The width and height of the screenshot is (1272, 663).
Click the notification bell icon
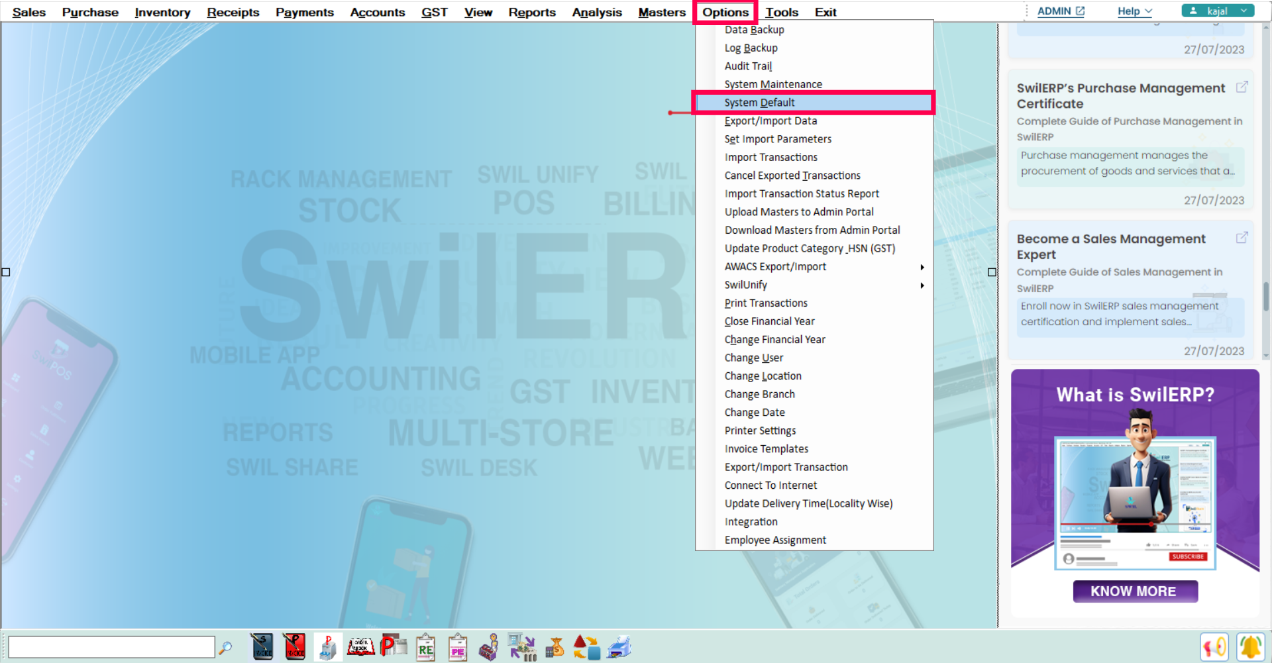pyautogui.click(x=1251, y=647)
